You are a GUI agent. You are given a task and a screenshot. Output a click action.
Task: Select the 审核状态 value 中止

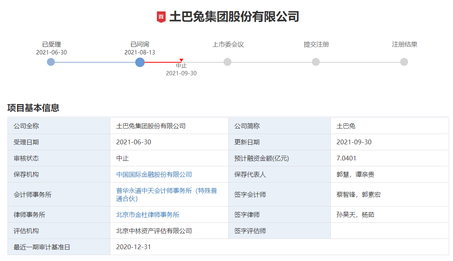[122, 158]
